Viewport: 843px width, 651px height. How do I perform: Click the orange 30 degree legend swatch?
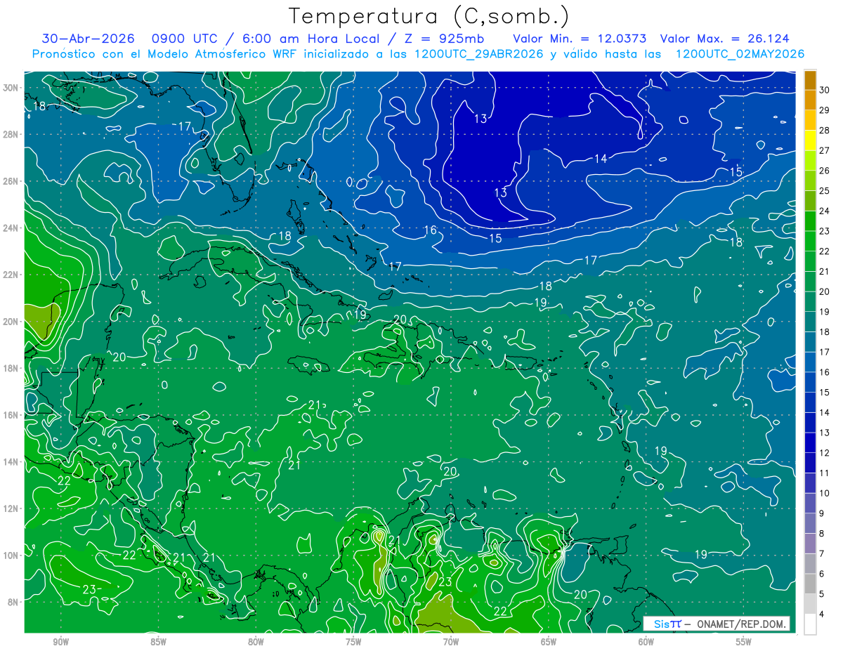coord(810,80)
